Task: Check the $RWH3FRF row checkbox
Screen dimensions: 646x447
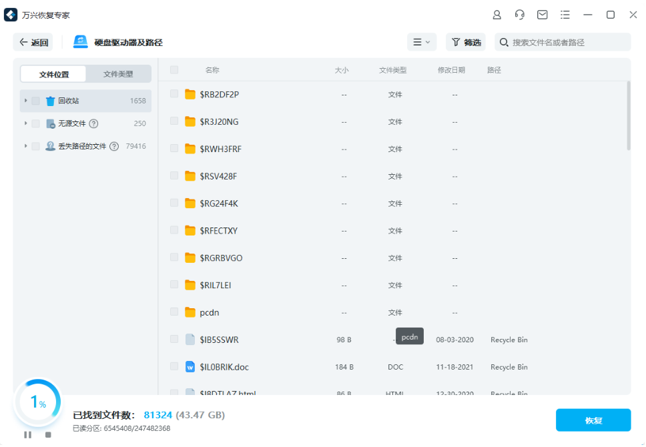Action: tap(174, 148)
